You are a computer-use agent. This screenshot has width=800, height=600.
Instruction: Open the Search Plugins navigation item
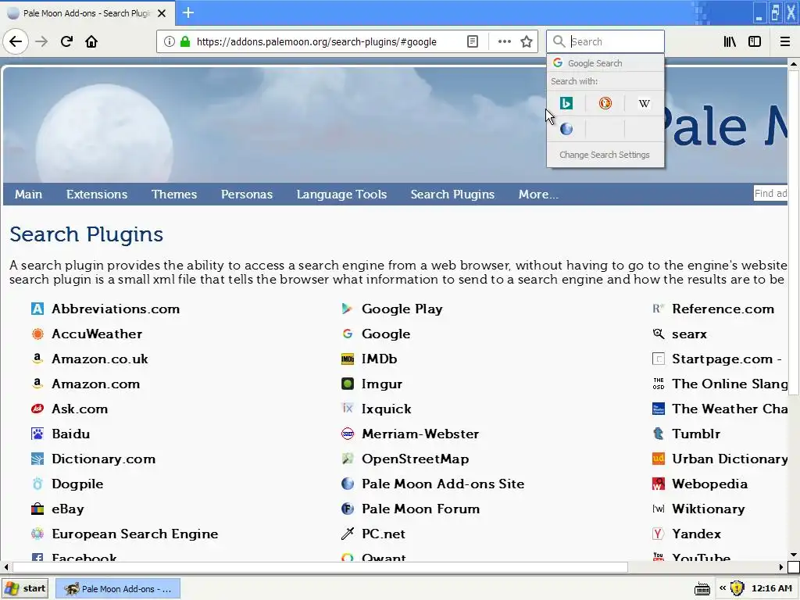[x=452, y=195]
